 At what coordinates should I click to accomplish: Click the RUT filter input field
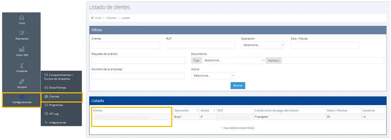(x=201, y=45)
